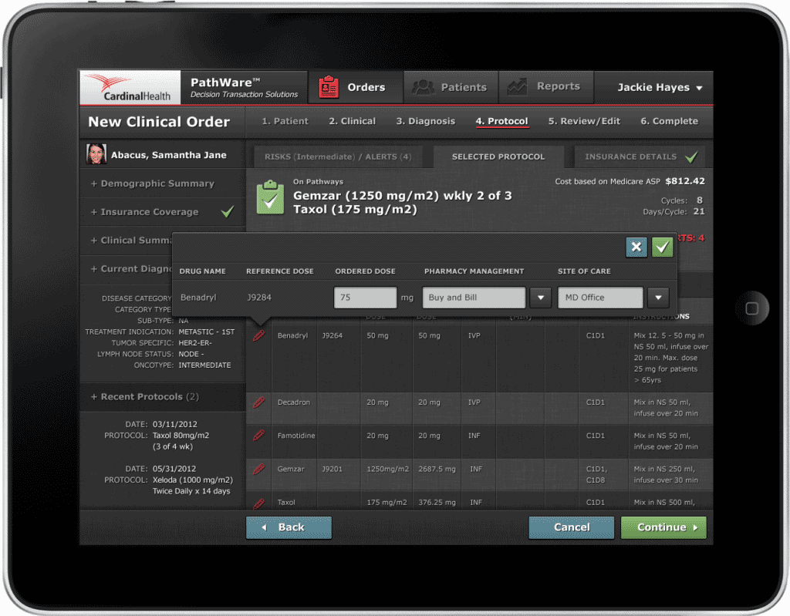Click the Cancel button
The image size is (790, 616).
(x=572, y=527)
